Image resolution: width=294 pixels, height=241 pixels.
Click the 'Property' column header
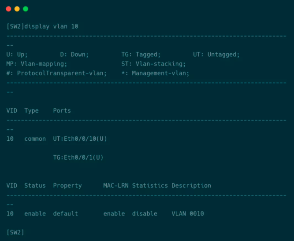pos(67,186)
